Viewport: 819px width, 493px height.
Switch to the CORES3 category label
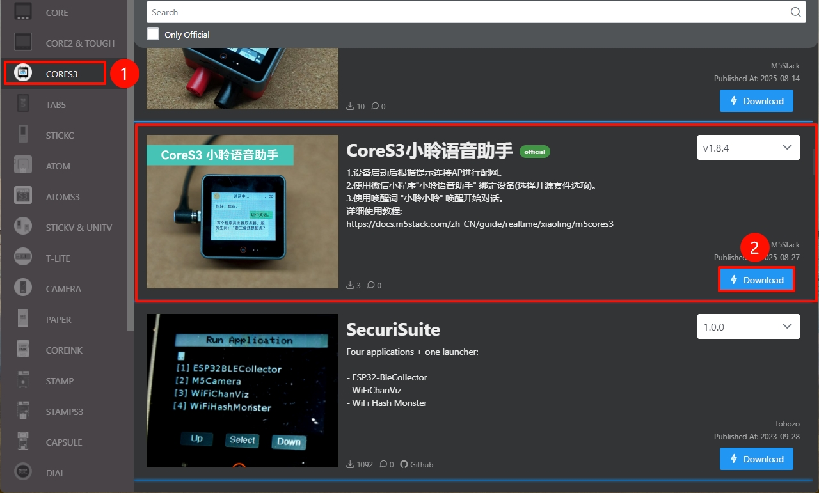[61, 74]
